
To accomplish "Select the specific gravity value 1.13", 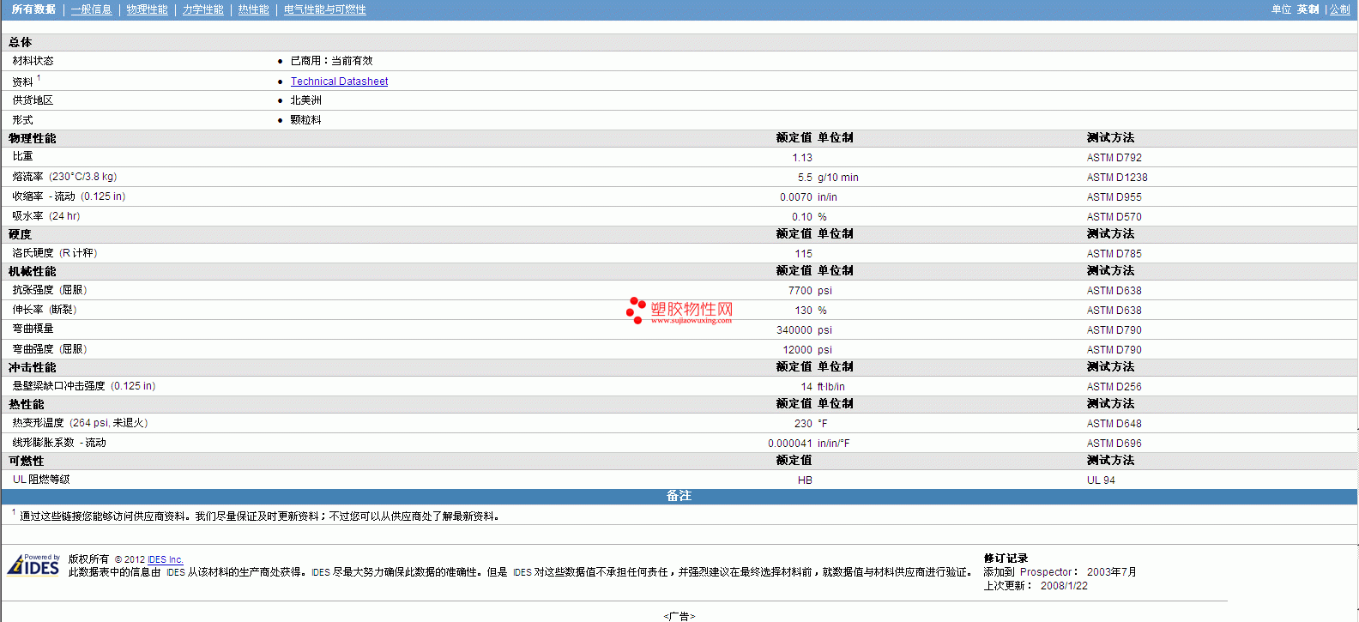I will pyautogui.click(x=802, y=158).
